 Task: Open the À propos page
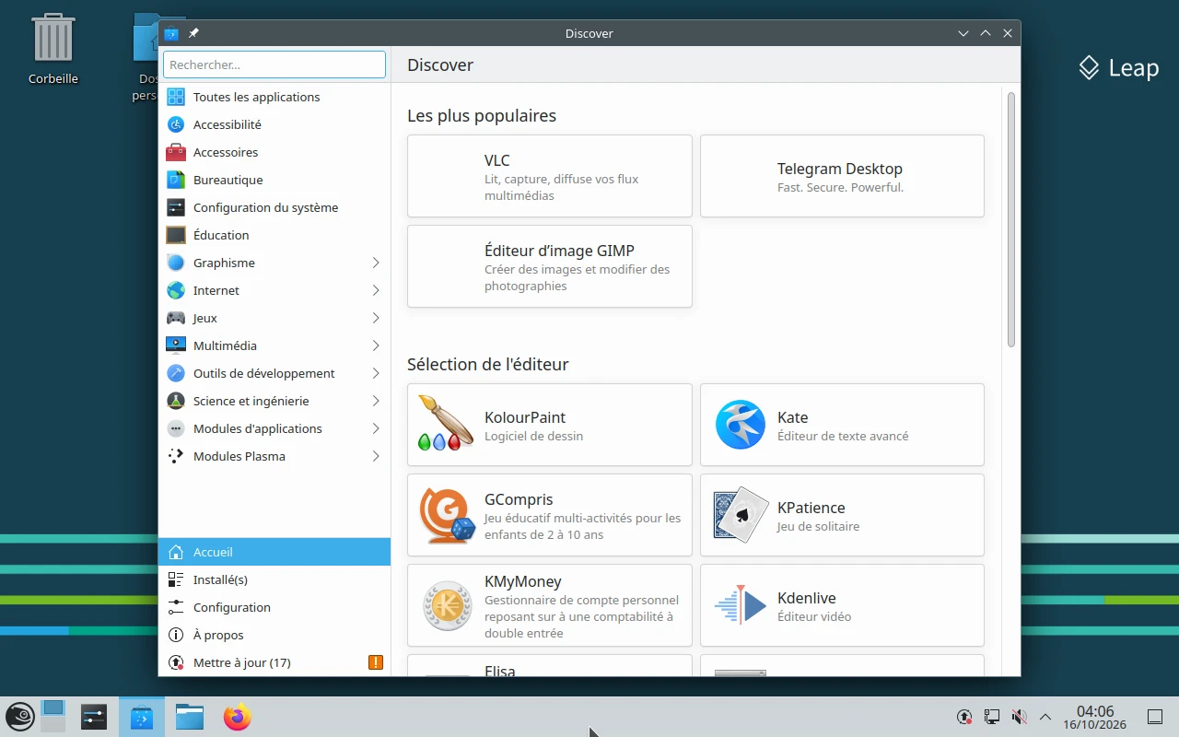274,635
